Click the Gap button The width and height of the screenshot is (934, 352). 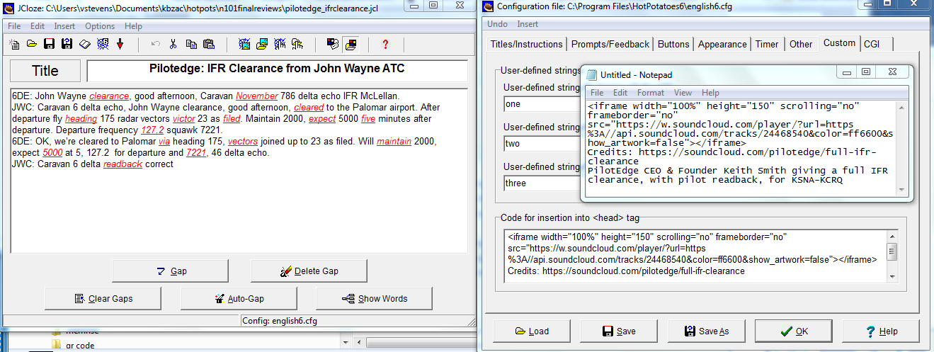point(170,271)
